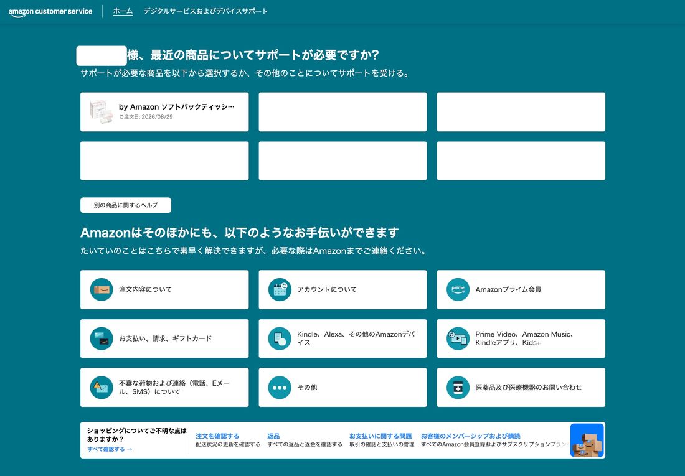Open デジタルサービスおよびデバイスサポート tab
Image resolution: width=685 pixels, height=476 pixels.
205,11
